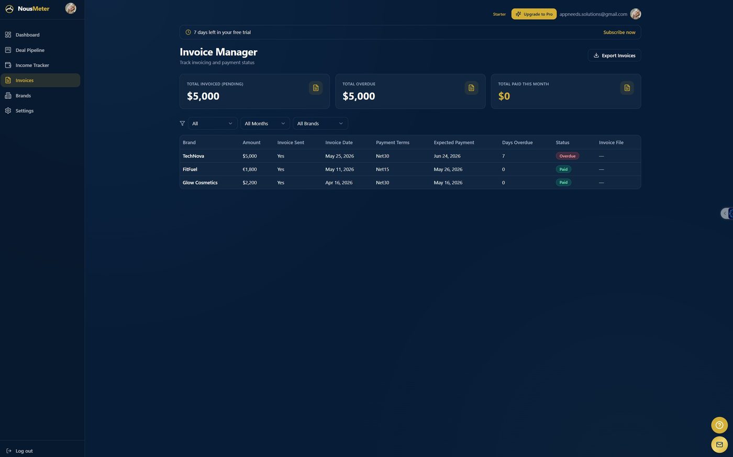Click the Net15 payment terms cell
Screen dimensions: 733x457
382,169
